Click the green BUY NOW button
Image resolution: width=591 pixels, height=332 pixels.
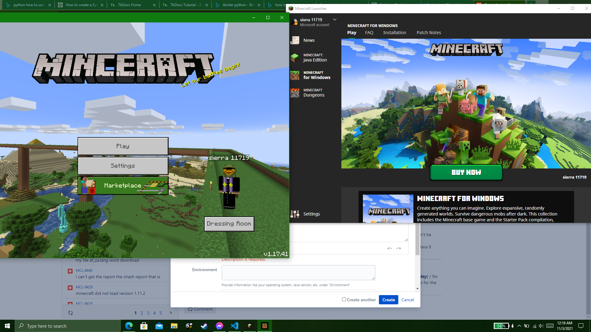[x=466, y=172]
